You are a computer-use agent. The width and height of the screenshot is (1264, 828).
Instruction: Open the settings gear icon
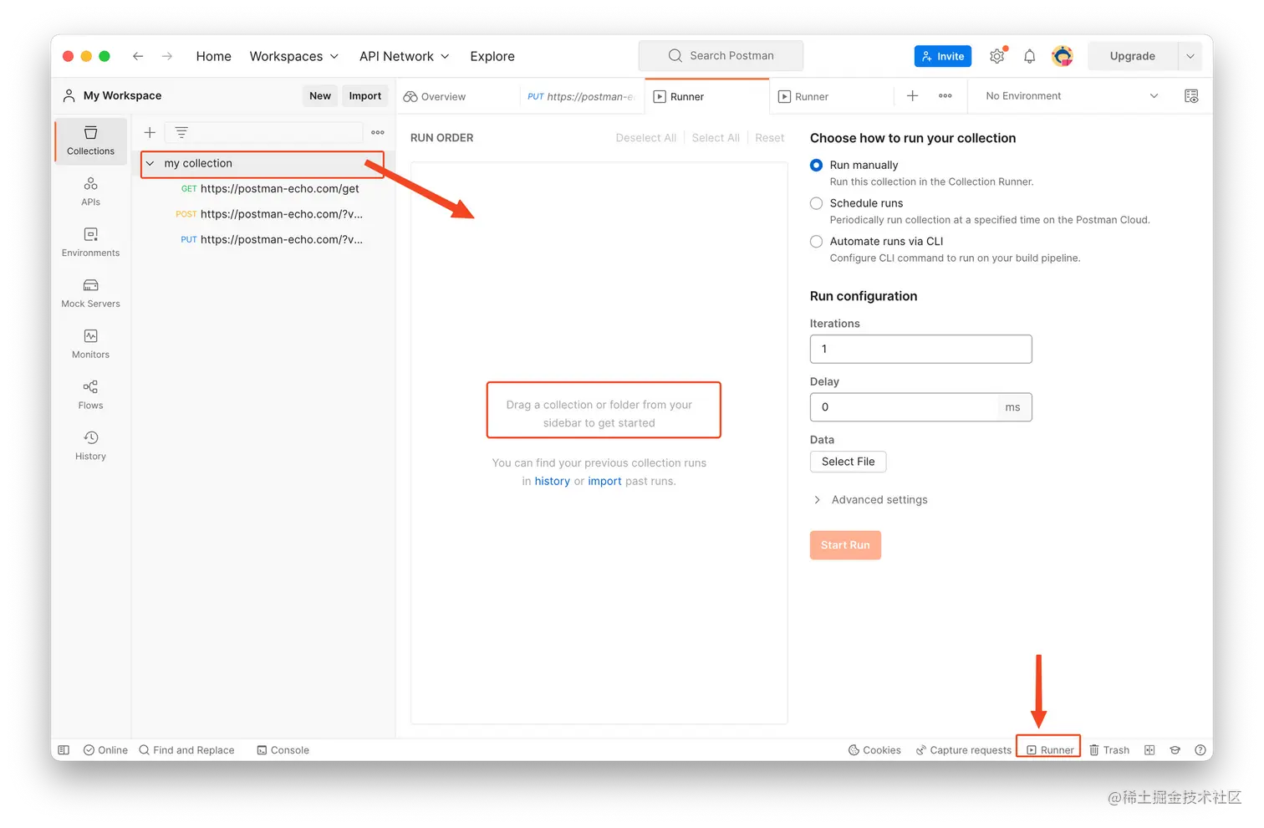pyautogui.click(x=997, y=56)
